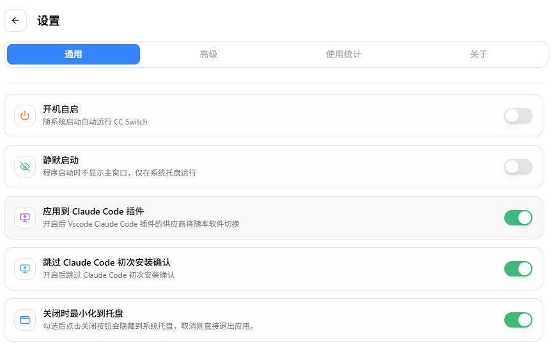The width and height of the screenshot is (558, 355).
Task: Click the green crossed-eye icon for 静默启动
Action: (x=25, y=167)
